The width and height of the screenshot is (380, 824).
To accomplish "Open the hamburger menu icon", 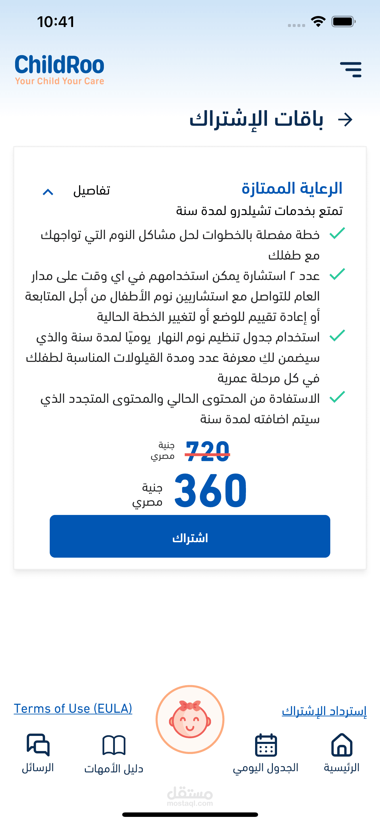I will 351,69.
